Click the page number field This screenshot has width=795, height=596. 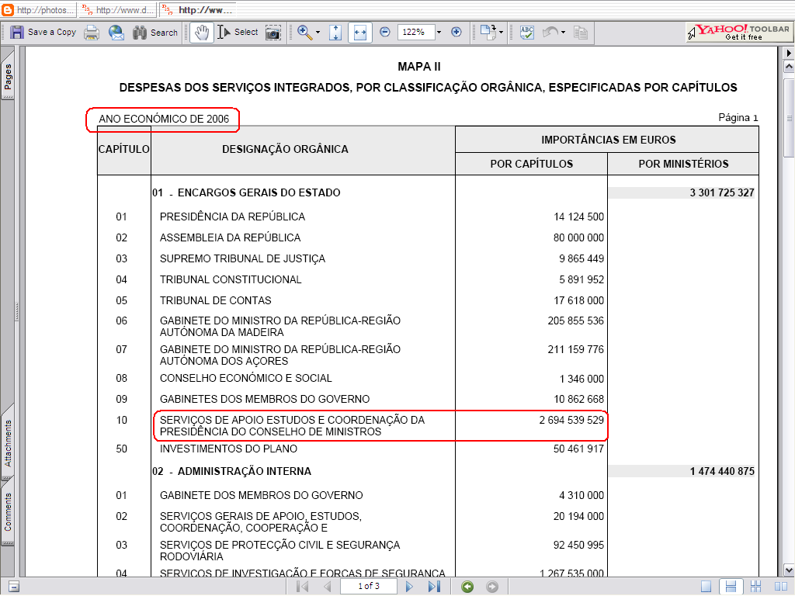pyautogui.click(x=369, y=587)
